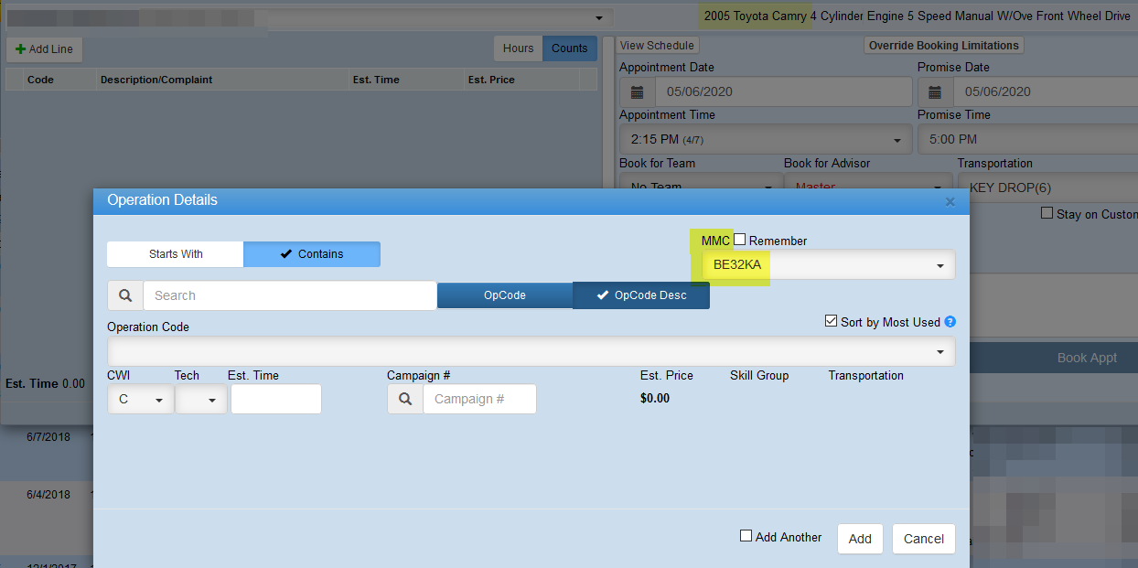Screen dimensions: 1138x568
Task: Close the Operation Details dialog with X
Action: point(950,201)
